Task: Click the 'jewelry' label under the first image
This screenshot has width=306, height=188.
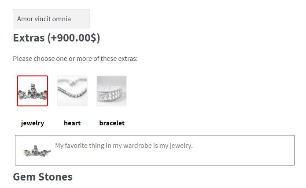Action: [x=33, y=123]
